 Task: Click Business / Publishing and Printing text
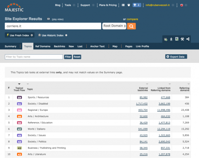47,148
